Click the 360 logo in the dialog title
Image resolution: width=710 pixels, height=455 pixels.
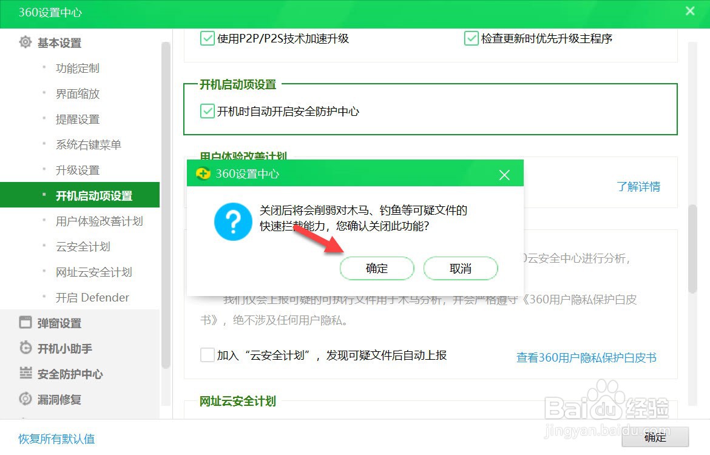click(203, 174)
